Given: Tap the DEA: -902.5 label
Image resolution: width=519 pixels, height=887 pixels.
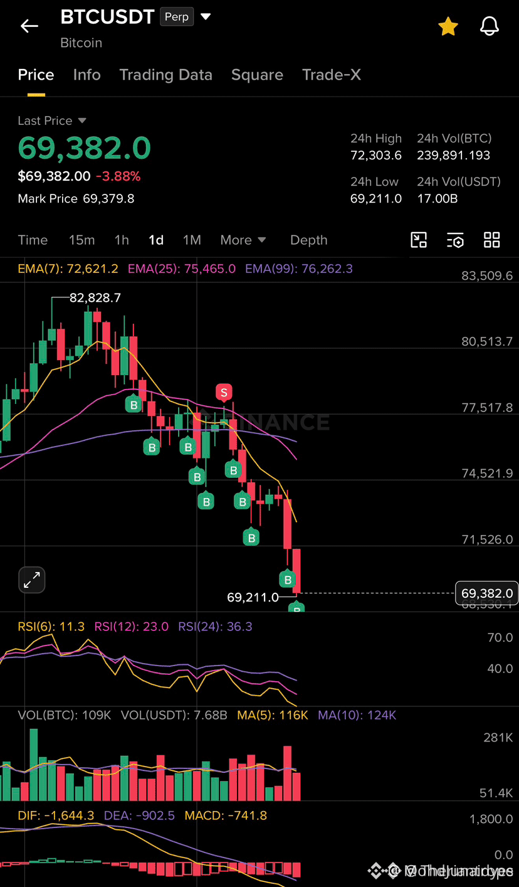Looking at the screenshot, I should tap(139, 815).
